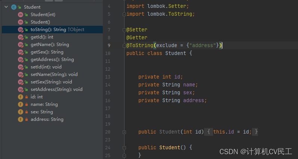Viewport: 298px width, 159px height.
Task: Click 'private String address;' code line
Action: pos(172,100)
